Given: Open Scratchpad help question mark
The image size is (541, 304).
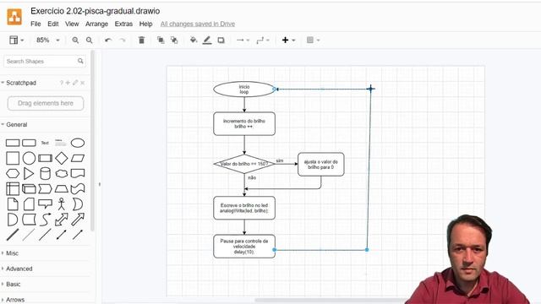Looking at the screenshot, I should (x=62, y=83).
